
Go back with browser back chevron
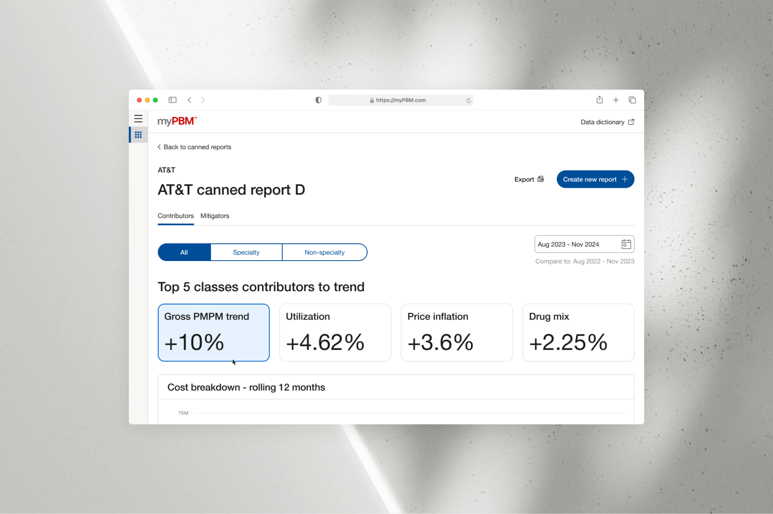190,100
